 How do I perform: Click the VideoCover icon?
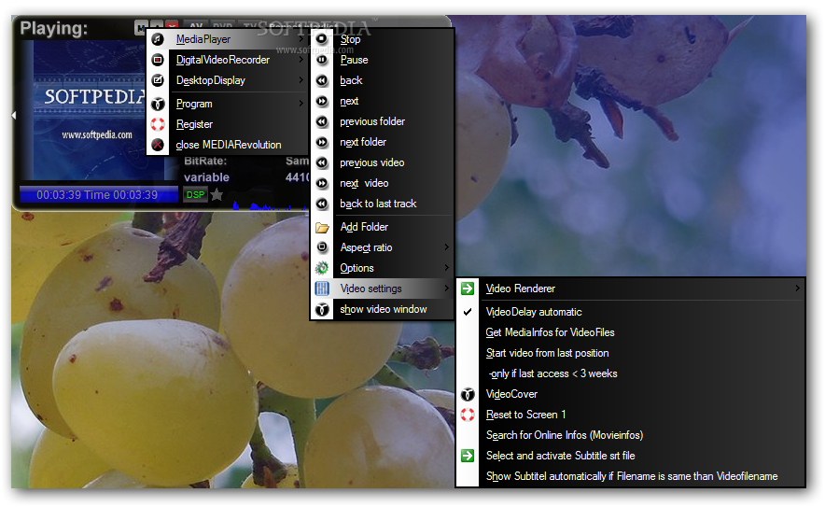tap(468, 394)
